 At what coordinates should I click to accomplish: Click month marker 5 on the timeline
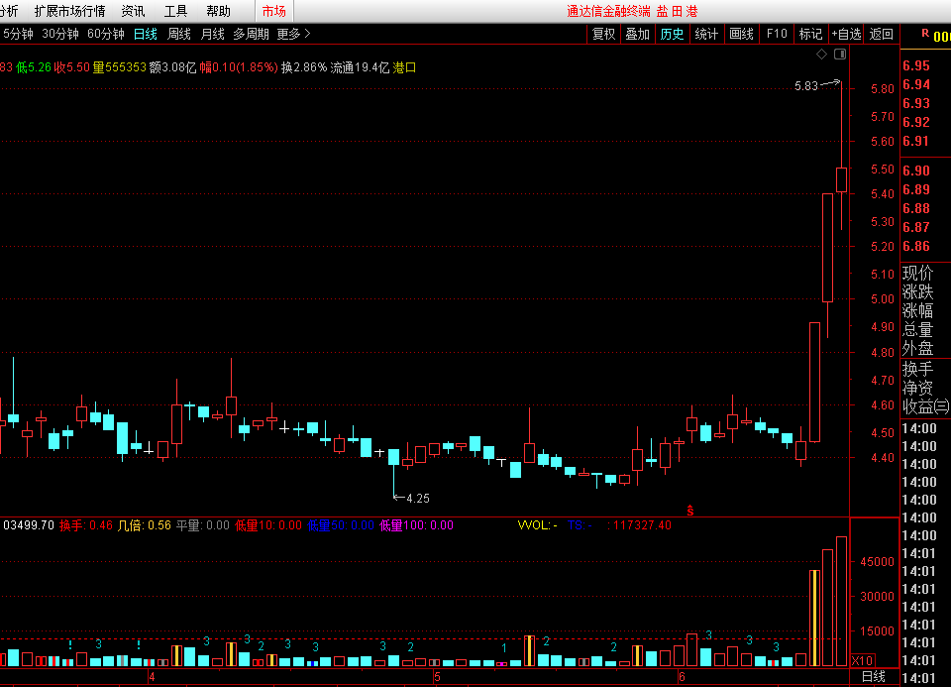coord(437,677)
